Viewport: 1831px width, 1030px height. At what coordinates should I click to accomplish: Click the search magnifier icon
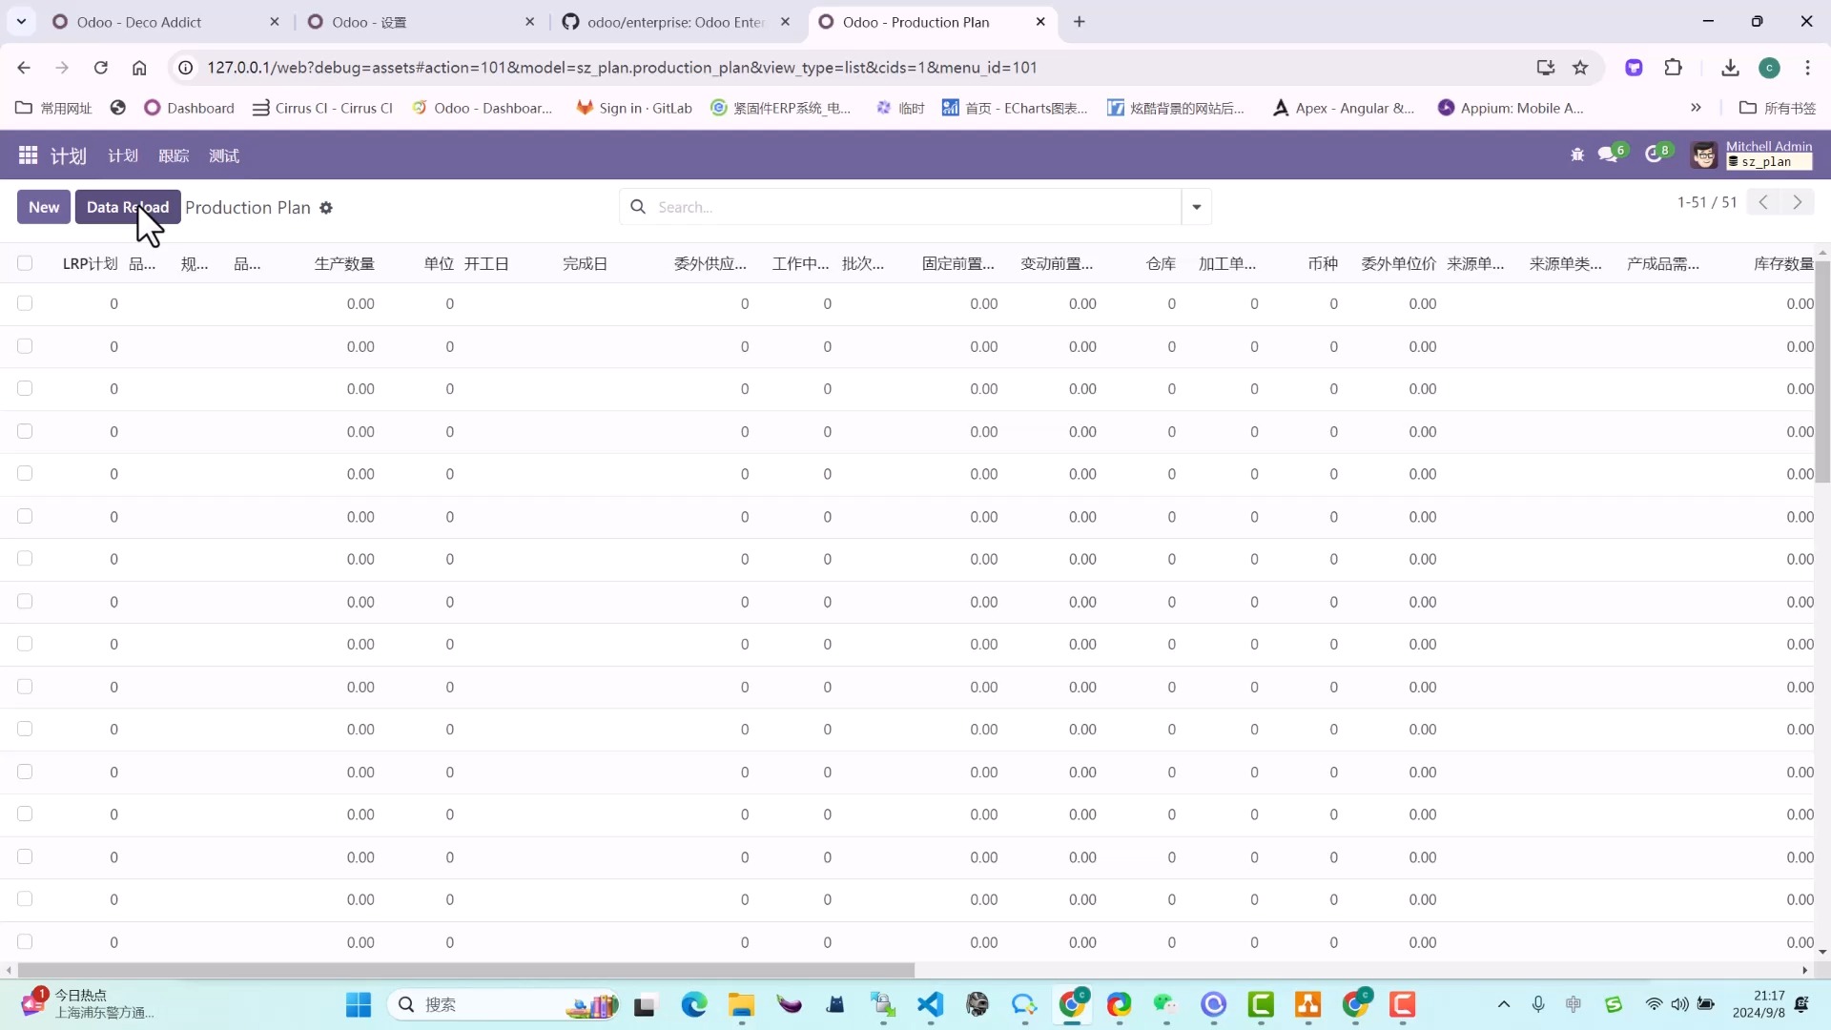636,206
